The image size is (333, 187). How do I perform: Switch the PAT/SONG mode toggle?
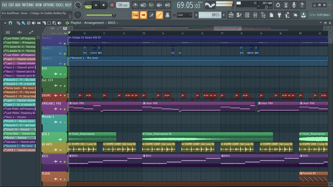point(88,5)
